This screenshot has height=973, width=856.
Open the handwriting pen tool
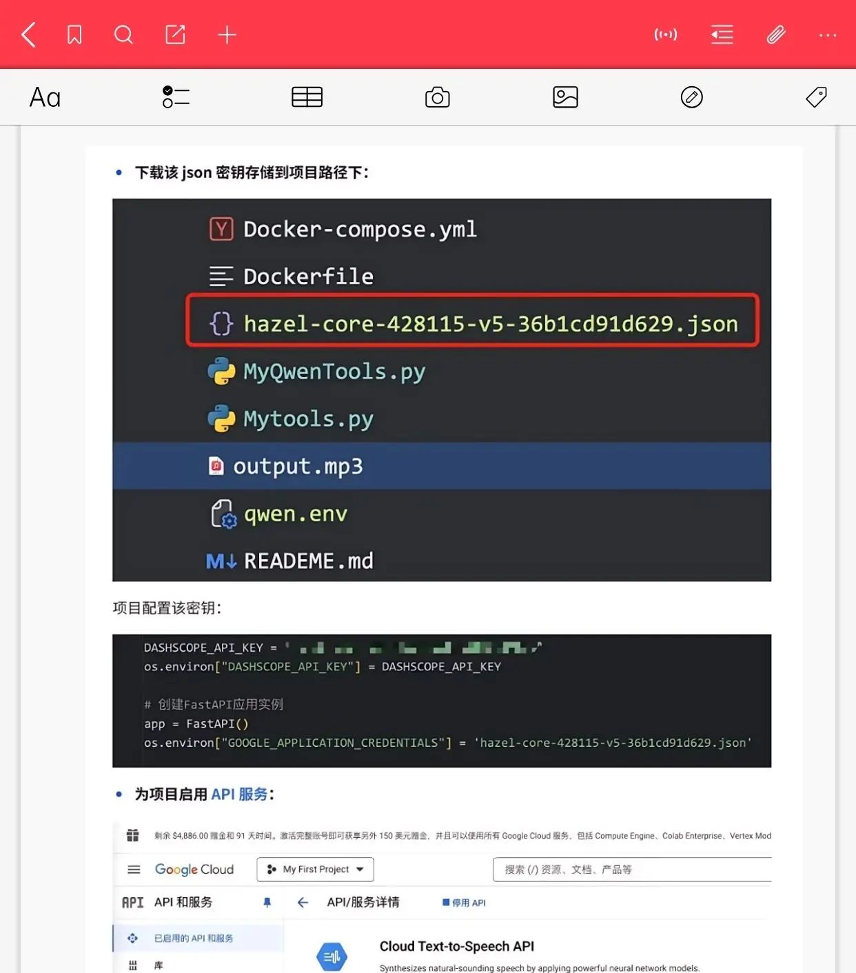coord(691,97)
